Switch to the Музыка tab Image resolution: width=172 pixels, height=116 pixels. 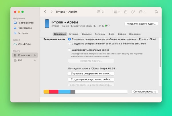pos(74,34)
